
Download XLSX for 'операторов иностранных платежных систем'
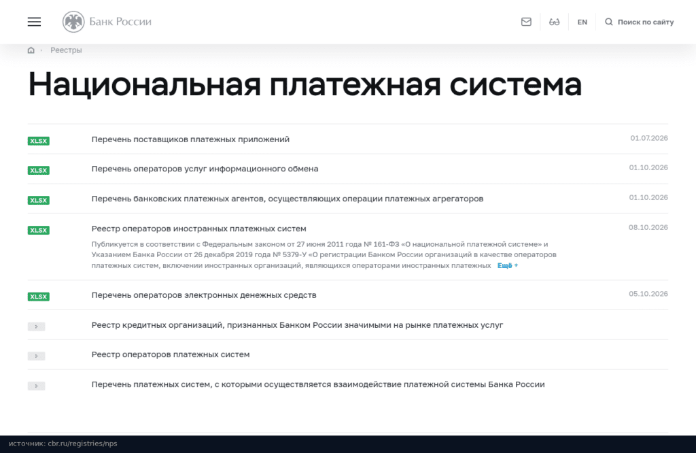[x=39, y=230]
